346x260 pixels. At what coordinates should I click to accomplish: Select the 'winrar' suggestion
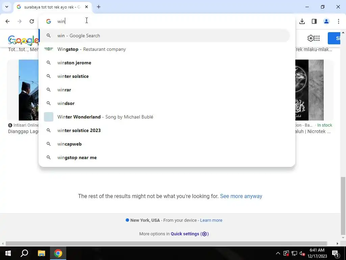pyautogui.click(x=165, y=90)
